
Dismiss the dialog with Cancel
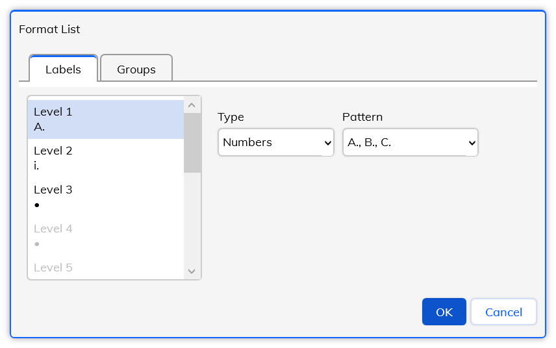(x=503, y=312)
